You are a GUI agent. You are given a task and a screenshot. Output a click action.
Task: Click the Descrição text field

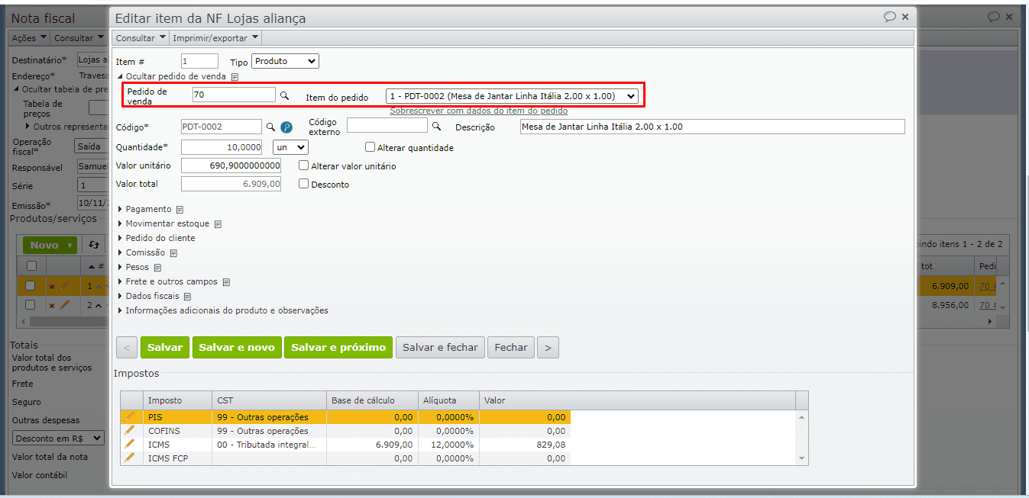click(712, 127)
